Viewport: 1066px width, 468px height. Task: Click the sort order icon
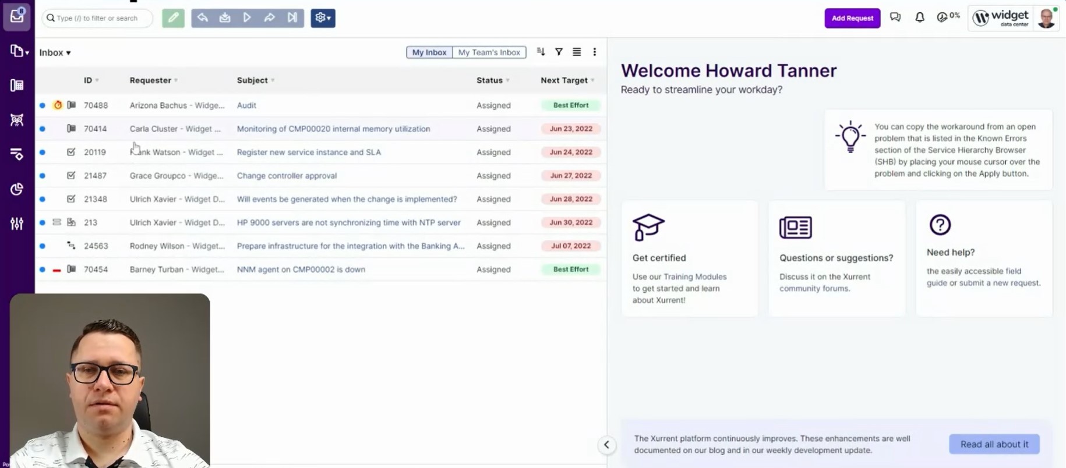(x=541, y=52)
